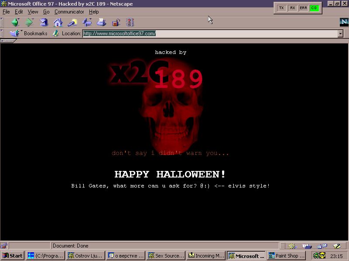This screenshot has height=261, width=349.
Task: Switch to Paint Shop taskbar window
Action: 287,256
